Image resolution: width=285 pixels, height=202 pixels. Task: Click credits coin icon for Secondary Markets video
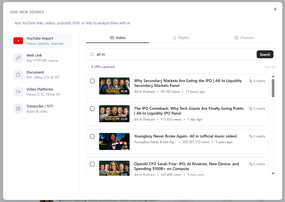(251, 81)
